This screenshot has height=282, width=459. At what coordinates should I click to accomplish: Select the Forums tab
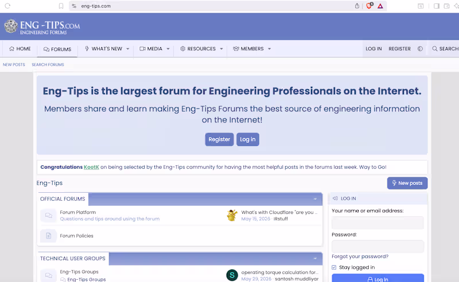click(57, 49)
